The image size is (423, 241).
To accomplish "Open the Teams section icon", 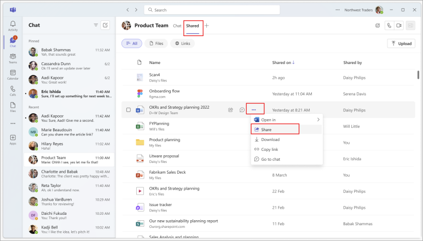I will coord(13,57).
